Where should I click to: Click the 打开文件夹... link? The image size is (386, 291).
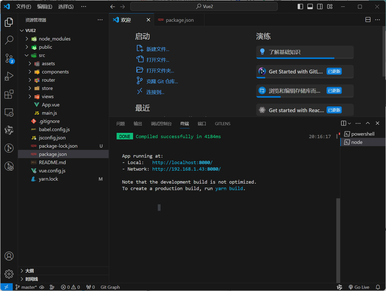(160, 71)
